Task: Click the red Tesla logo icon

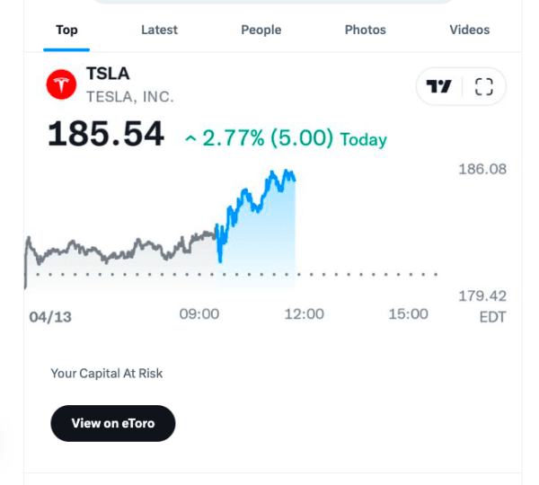Action: pos(62,85)
